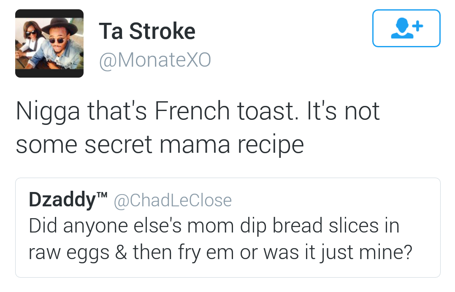Open the @MonateXO handle
The width and height of the screenshot is (455, 292).
154,60
